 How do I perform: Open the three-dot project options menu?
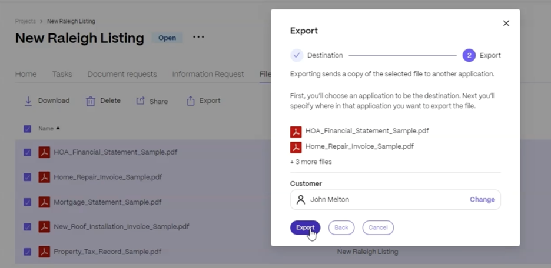click(x=198, y=37)
